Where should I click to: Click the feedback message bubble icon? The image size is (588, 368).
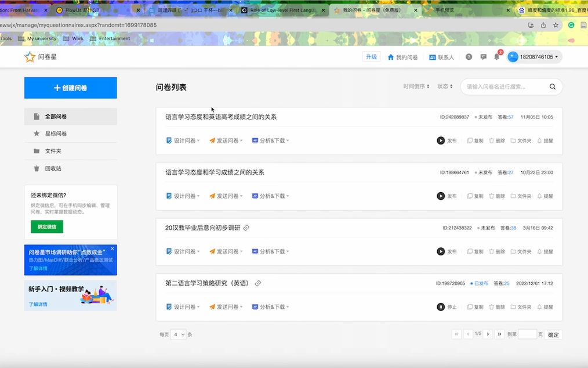pyautogui.click(x=483, y=57)
